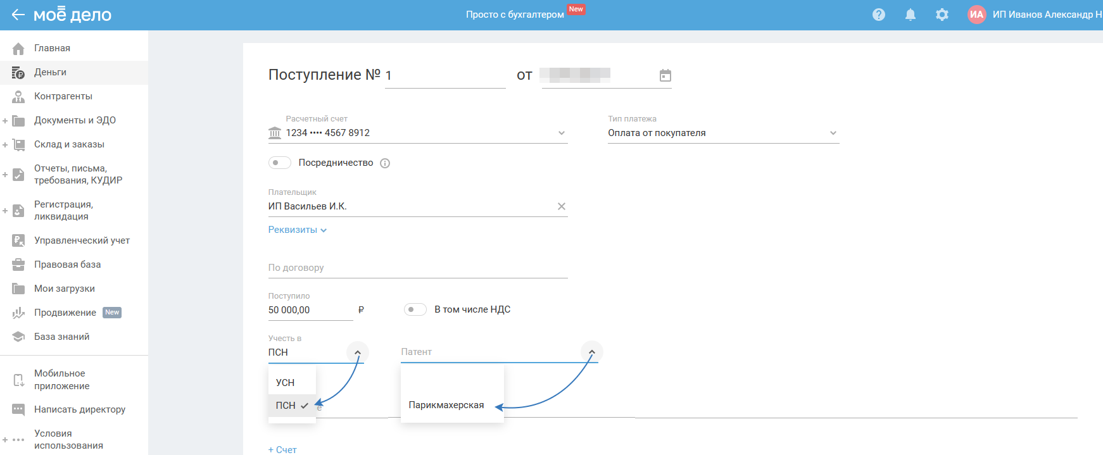1103x455 pixels.
Task: Clear the payer field with X
Action: tap(561, 206)
